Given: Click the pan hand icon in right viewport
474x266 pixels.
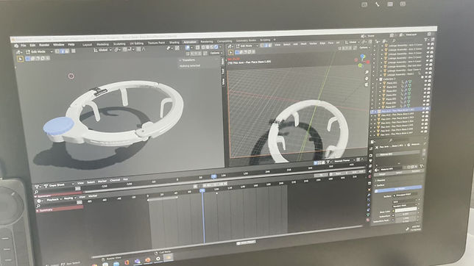Looking at the screenshot, I should 367,79.
